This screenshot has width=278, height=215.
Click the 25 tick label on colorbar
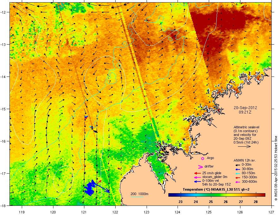pos(211,202)
